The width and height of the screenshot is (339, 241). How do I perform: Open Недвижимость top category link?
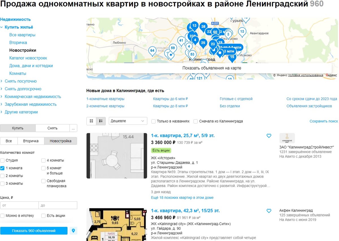click(x=15, y=20)
